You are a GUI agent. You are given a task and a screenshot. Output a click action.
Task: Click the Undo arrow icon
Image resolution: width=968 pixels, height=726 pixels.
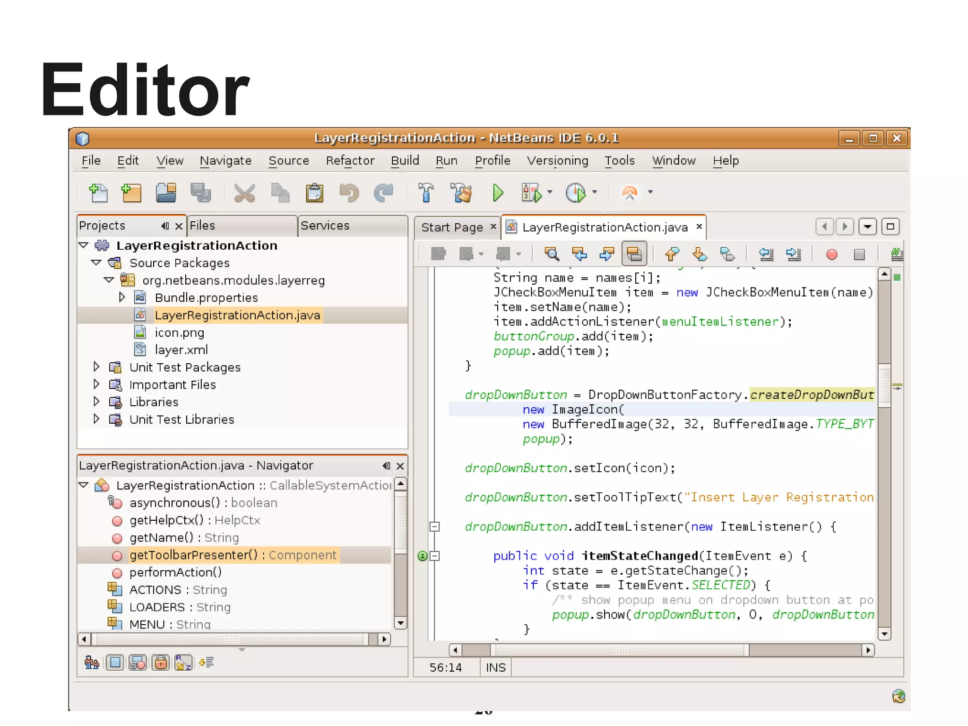[x=349, y=192]
